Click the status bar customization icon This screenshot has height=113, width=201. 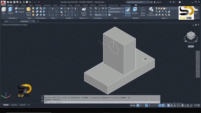click(198, 105)
